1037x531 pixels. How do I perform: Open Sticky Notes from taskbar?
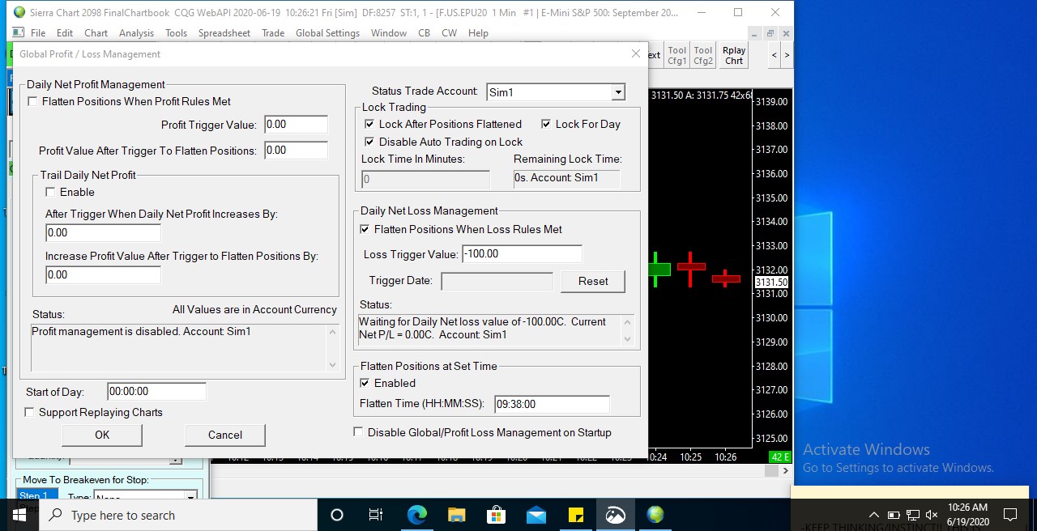coord(576,515)
